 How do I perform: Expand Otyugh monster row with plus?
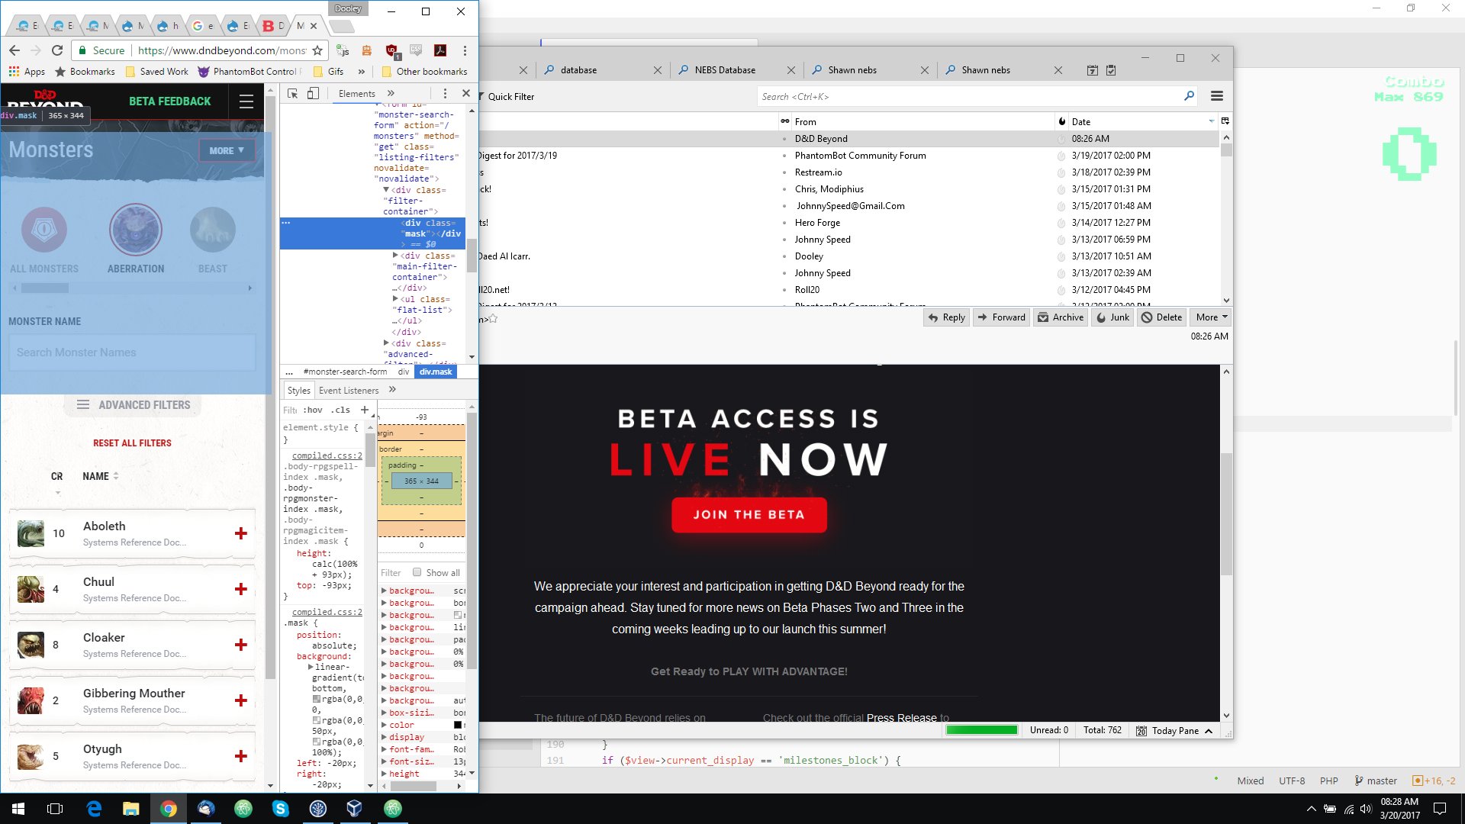pos(241,756)
